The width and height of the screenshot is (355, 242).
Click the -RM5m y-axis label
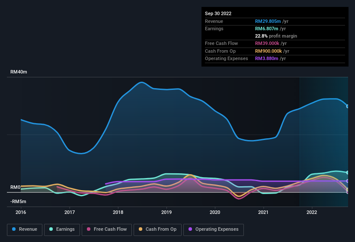18,201
